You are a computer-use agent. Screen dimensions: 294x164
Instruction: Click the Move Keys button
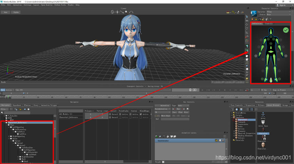coord(166,116)
